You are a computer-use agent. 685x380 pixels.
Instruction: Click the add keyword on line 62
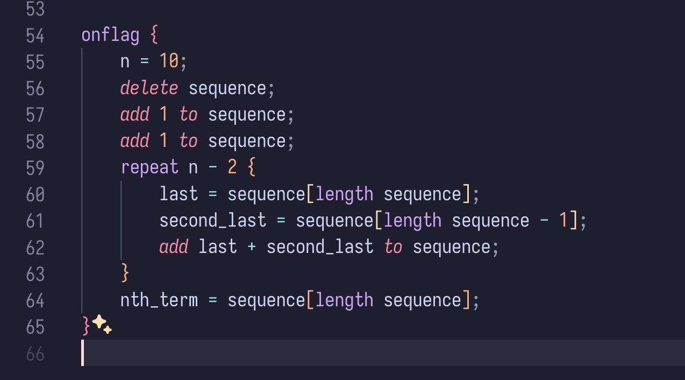(x=174, y=247)
